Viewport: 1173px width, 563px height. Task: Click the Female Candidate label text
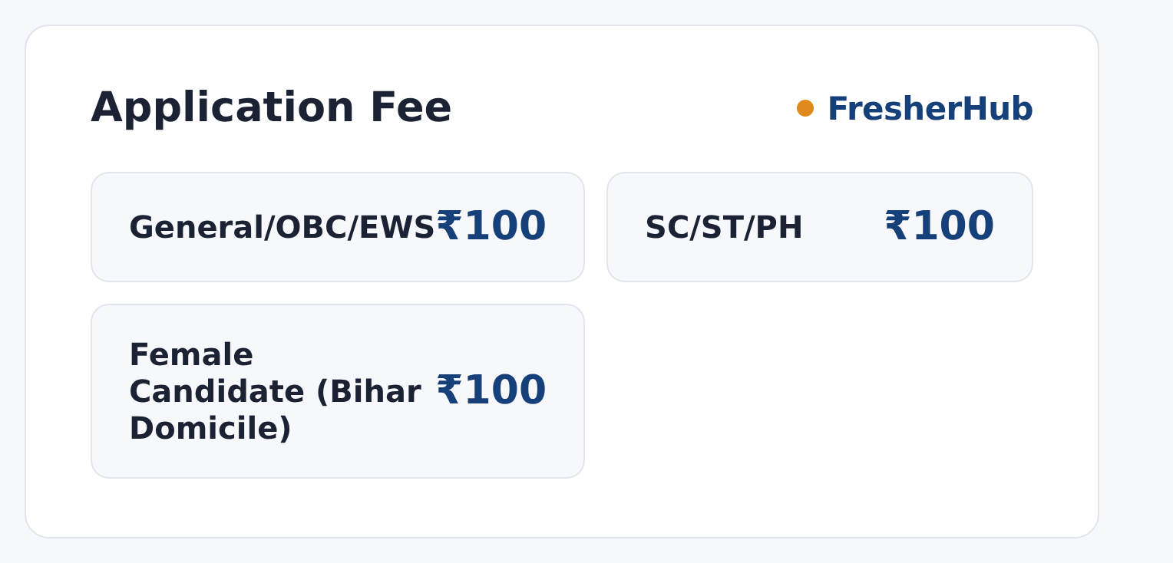pyautogui.click(x=275, y=392)
